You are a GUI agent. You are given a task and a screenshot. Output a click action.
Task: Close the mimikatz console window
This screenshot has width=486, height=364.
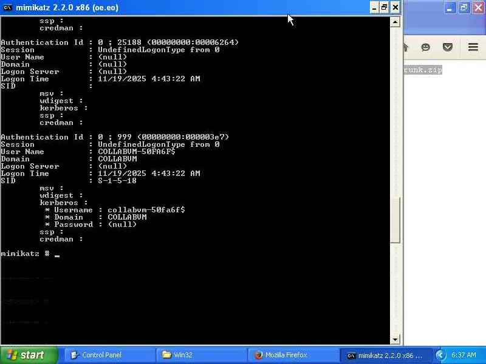(395, 7)
